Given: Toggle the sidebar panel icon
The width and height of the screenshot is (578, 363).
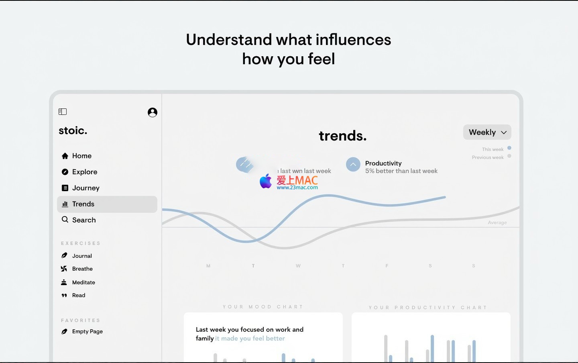Looking at the screenshot, I should pyautogui.click(x=63, y=112).
